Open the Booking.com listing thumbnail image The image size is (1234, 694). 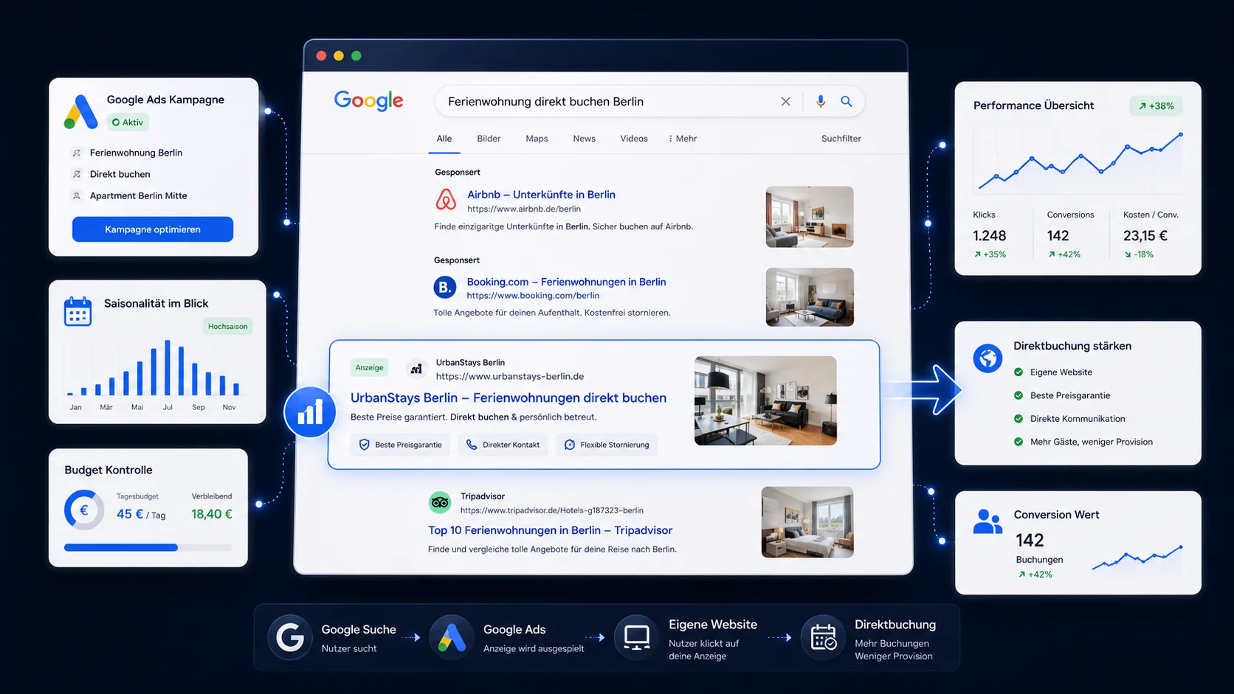[810, 297]
